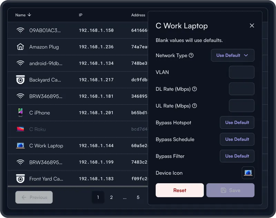Click the Wi-Fi icon for android-9fdb device
Screen dimensions: 276x218
20,63
